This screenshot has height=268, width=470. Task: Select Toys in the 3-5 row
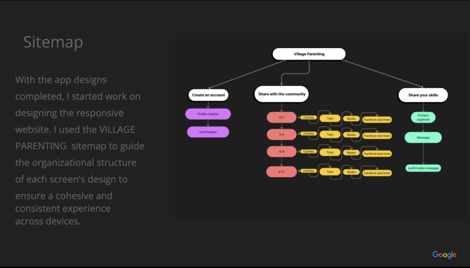click(x=330, y=135)
